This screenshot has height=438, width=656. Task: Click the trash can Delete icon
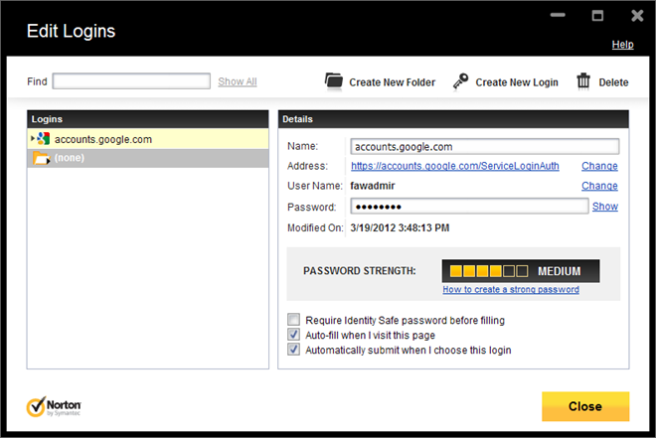click(x=583, y=80)
